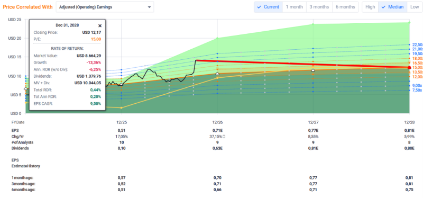Toggle the Median estimate option
The image size is (423, 198).
pos(392,7)
